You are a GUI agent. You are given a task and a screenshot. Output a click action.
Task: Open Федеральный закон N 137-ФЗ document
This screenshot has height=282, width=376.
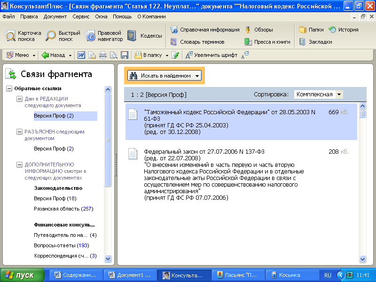(x=241, y=174)
